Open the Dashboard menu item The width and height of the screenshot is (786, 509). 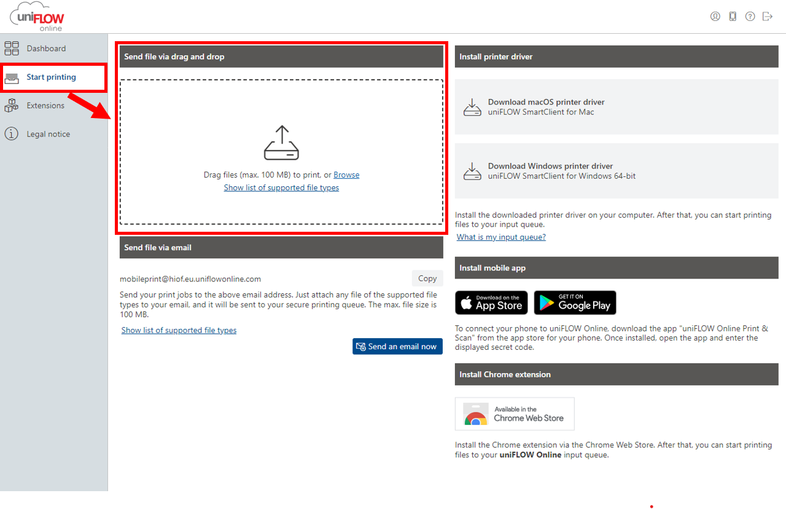[x=53, y=49]
